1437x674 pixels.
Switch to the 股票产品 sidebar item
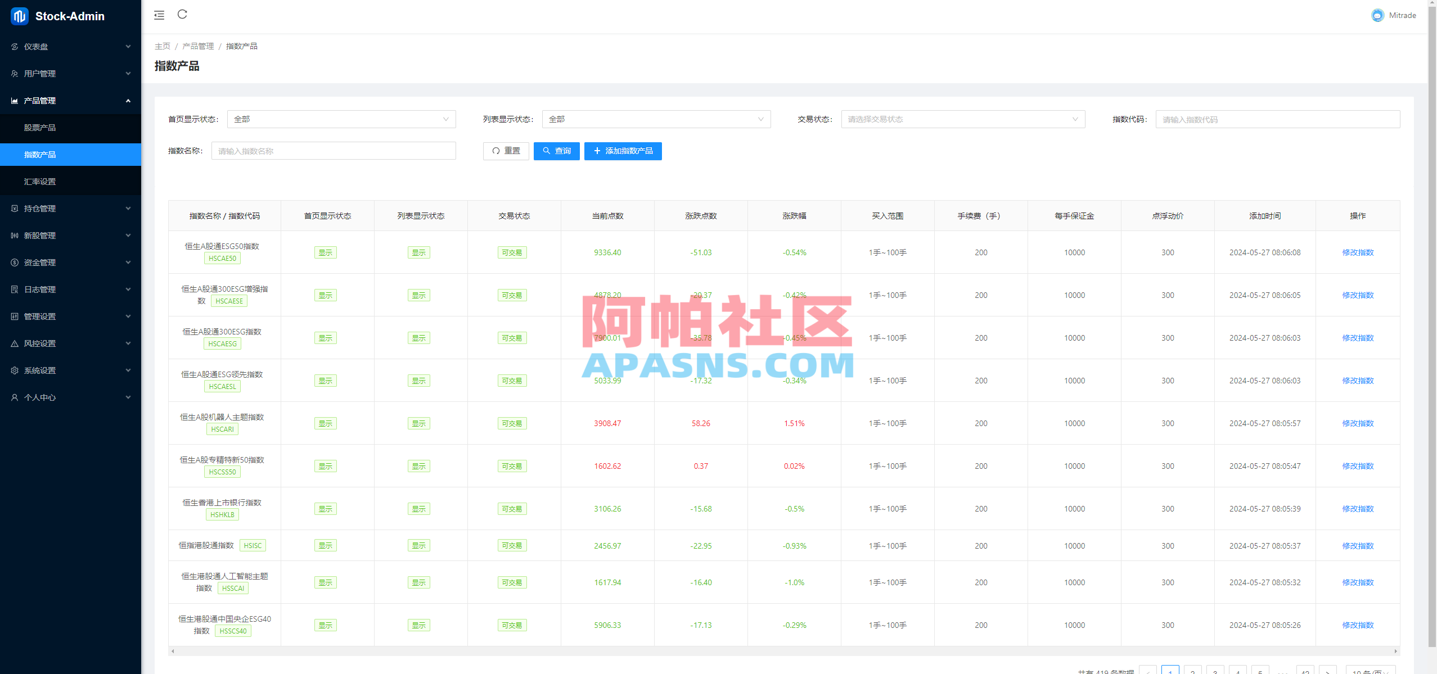pos(39,128)
